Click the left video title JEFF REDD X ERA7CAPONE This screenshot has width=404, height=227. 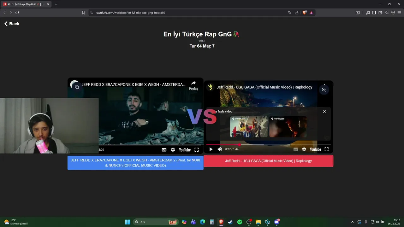click(134, 84)
